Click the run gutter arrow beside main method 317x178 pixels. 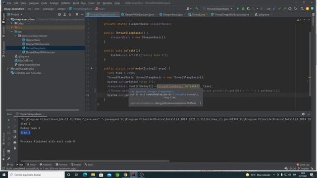[92, 68]
